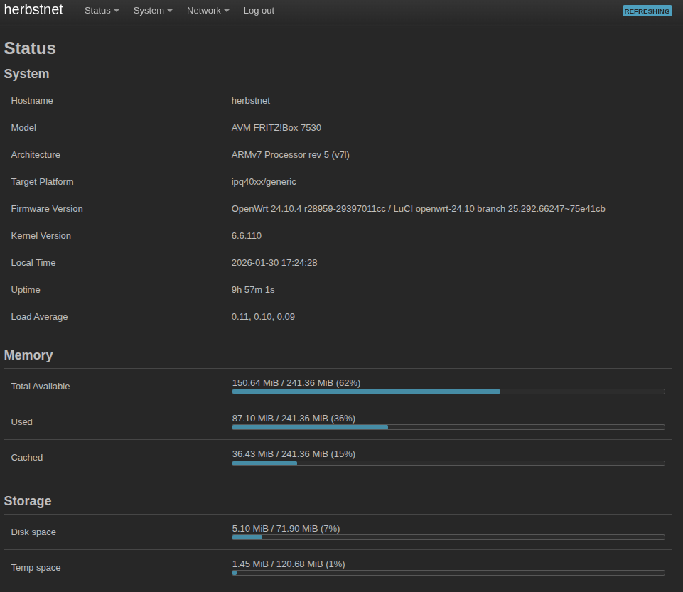Click the Local Time value

(274, 263)
